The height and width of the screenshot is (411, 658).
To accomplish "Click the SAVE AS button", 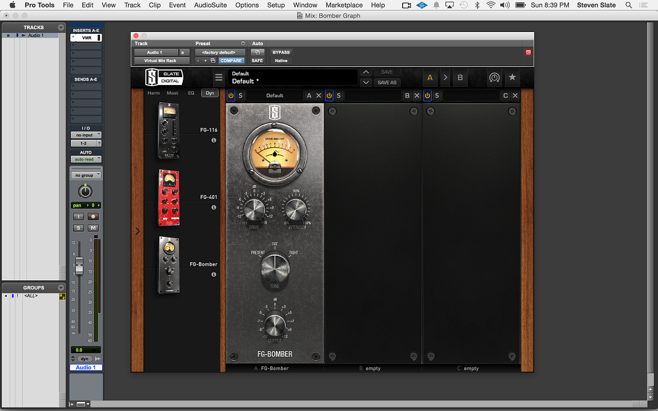I will tap(387, 83).
